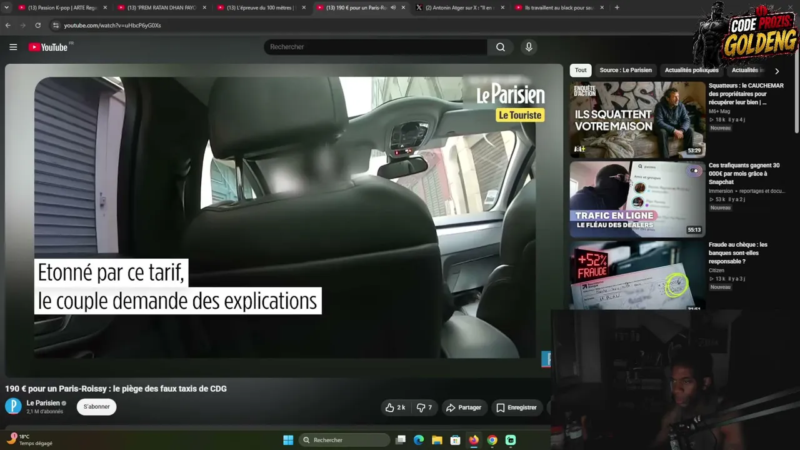The width and height of the screenshot is (800, 450).
Task: Open the Squatteurs : le CAUCHEMAR video title
Action: pos(746,94)
